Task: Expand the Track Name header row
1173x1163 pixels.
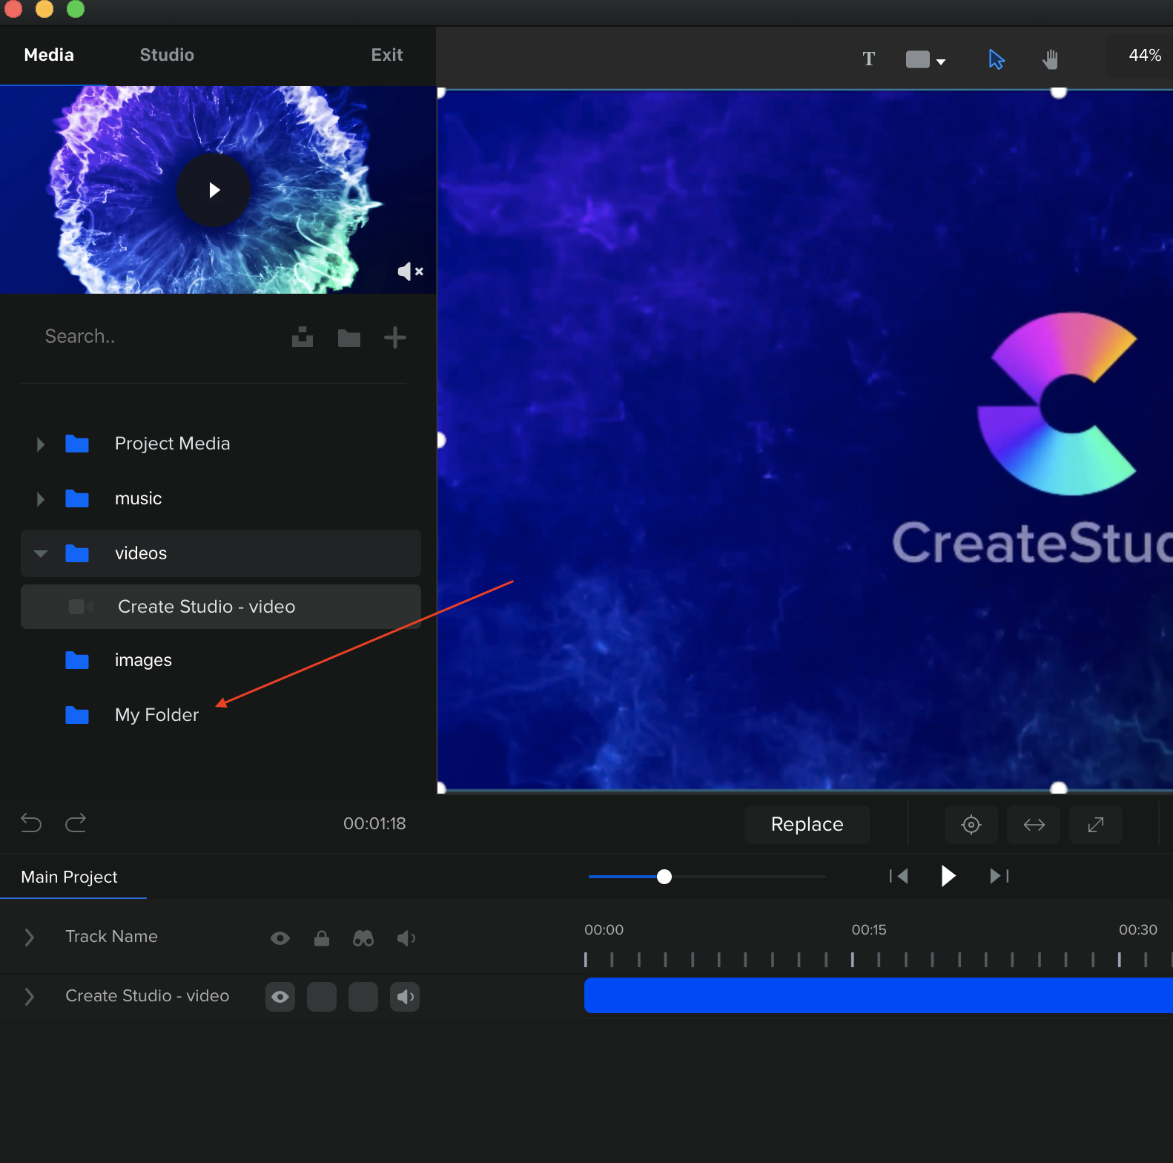Action: 30,938
